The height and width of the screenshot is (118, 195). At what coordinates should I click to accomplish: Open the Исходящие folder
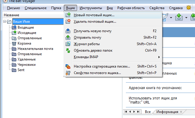tap(27, 33)
